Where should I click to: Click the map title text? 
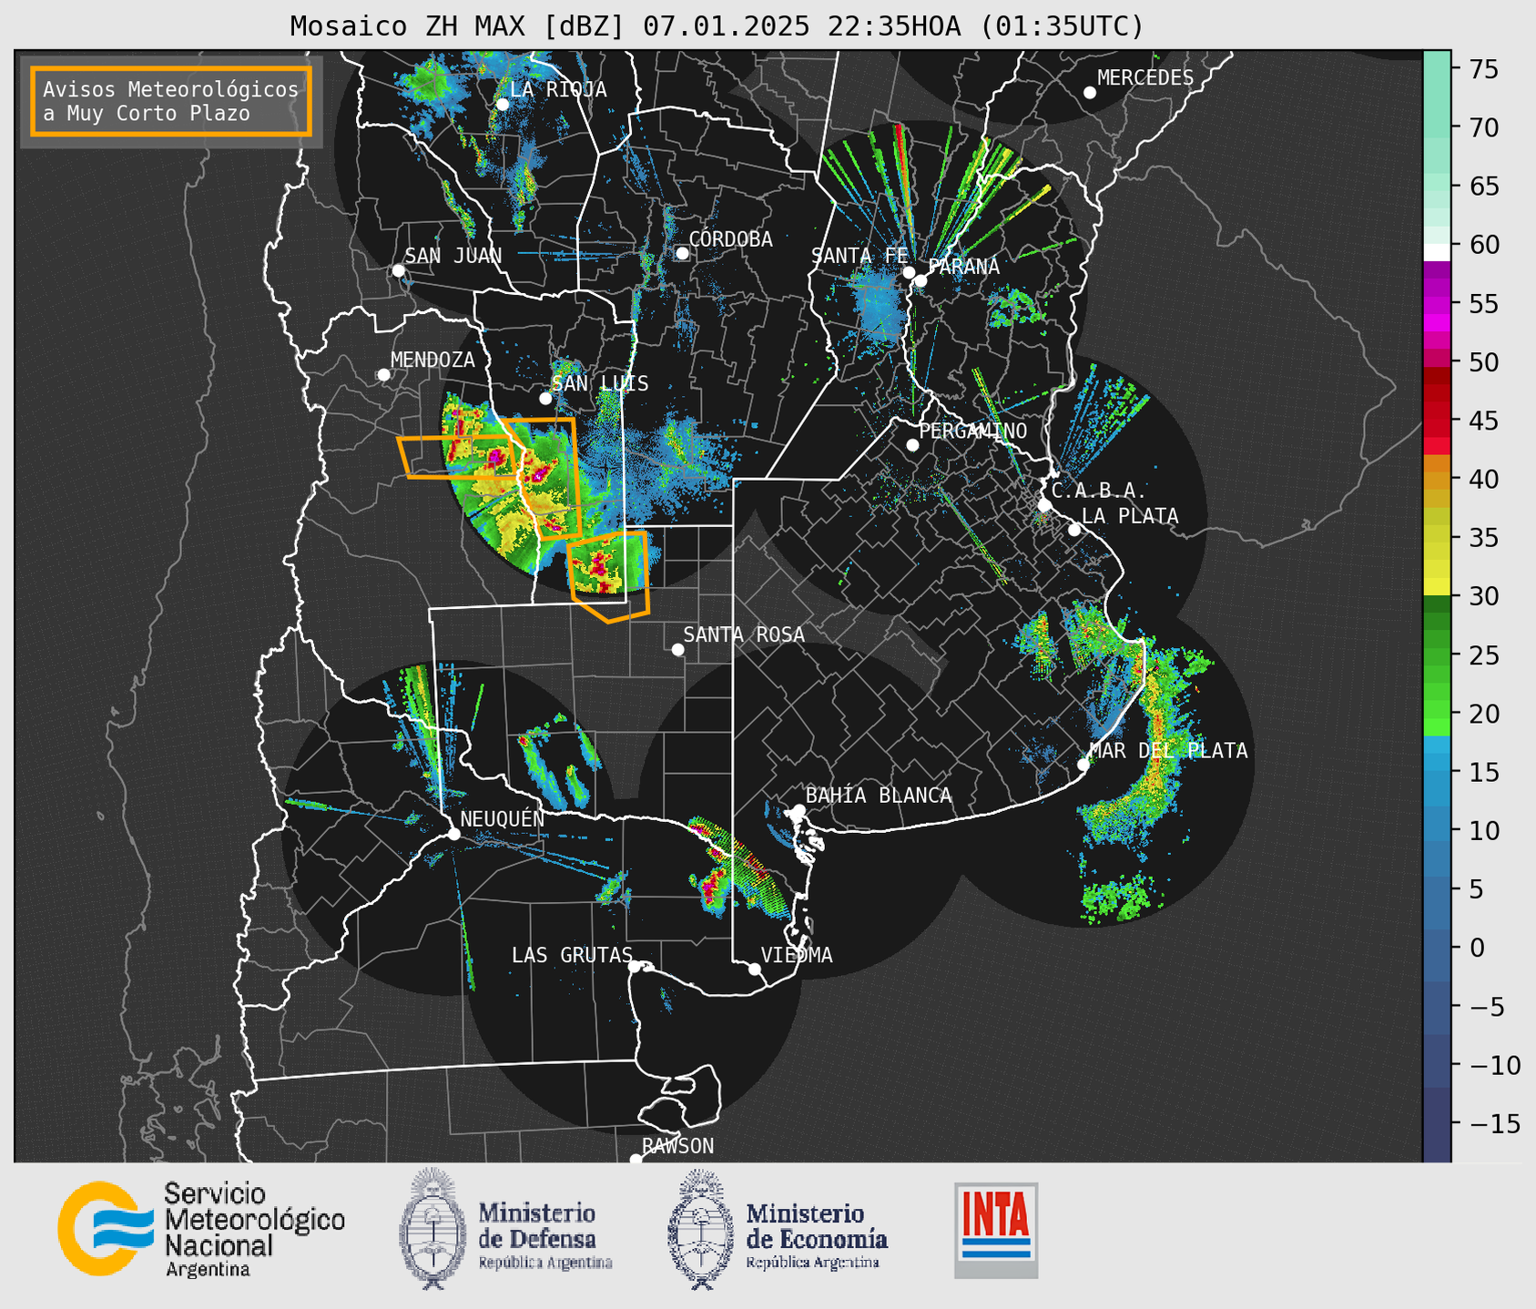717,25
